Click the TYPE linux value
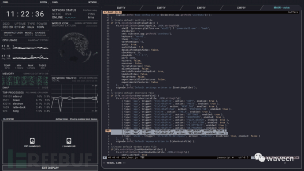304x171 pixels. [31, 27]
